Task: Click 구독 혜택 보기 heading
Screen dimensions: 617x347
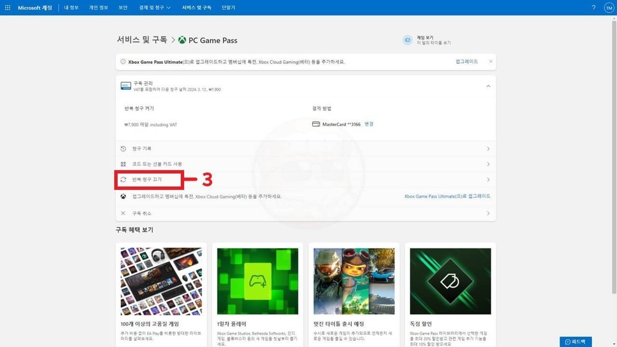Action: click(134, 230)
